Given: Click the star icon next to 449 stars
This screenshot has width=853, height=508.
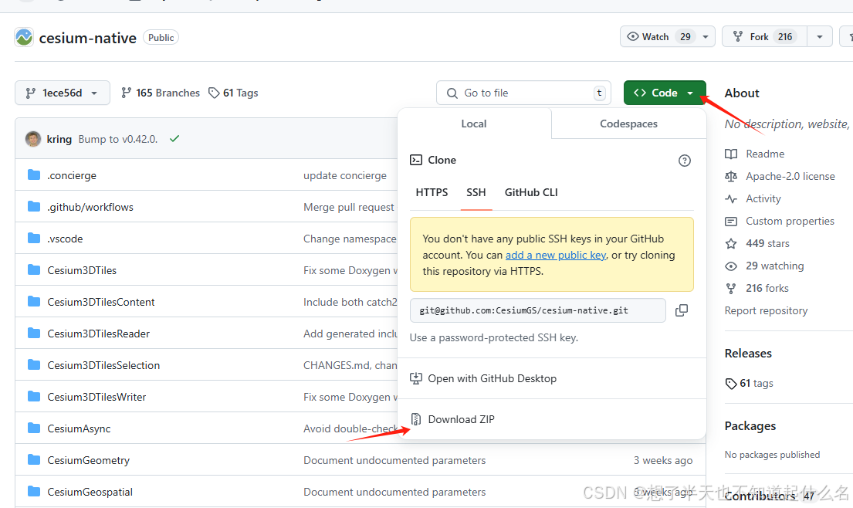Looking at the screenshot, I should pyautogui.click(x=731, y=243).
